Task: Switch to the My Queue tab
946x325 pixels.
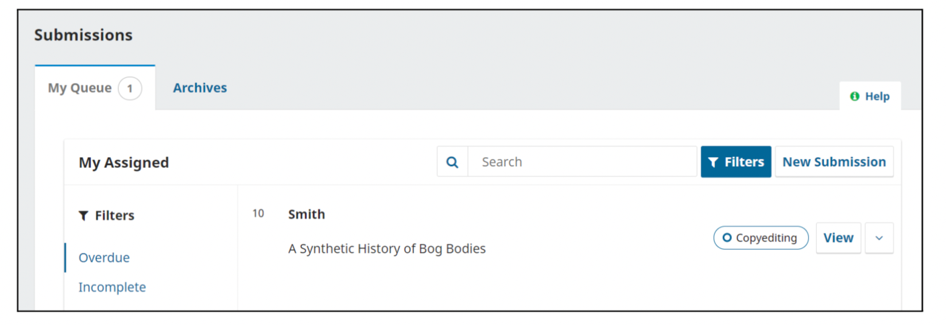Action: tap(80, 89)
